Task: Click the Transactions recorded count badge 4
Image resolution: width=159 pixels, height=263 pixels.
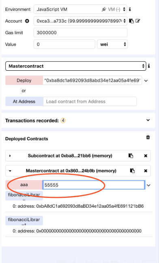Action: point(63,120)
